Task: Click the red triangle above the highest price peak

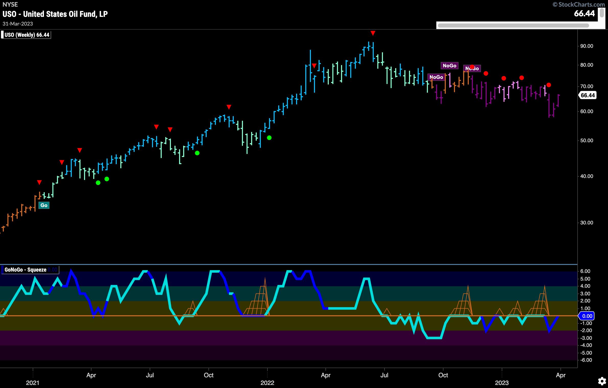Action: tap(373, 33)
